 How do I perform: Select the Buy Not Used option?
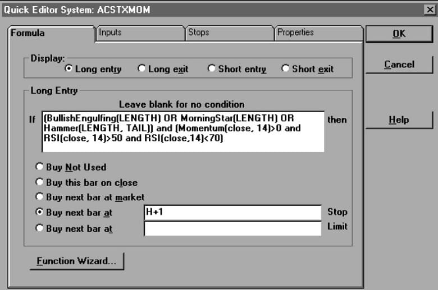click(39, 167)
